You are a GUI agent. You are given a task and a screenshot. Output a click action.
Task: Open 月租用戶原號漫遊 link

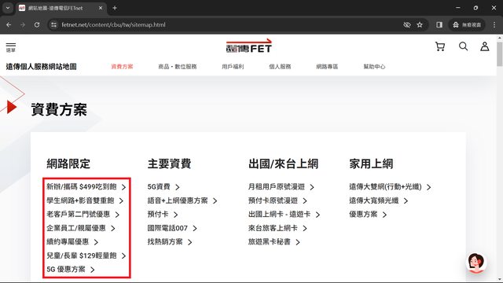(281, 187)
